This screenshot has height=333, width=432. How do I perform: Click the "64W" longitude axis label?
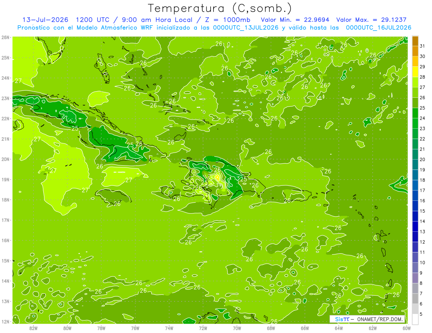[x=339, y=328]
